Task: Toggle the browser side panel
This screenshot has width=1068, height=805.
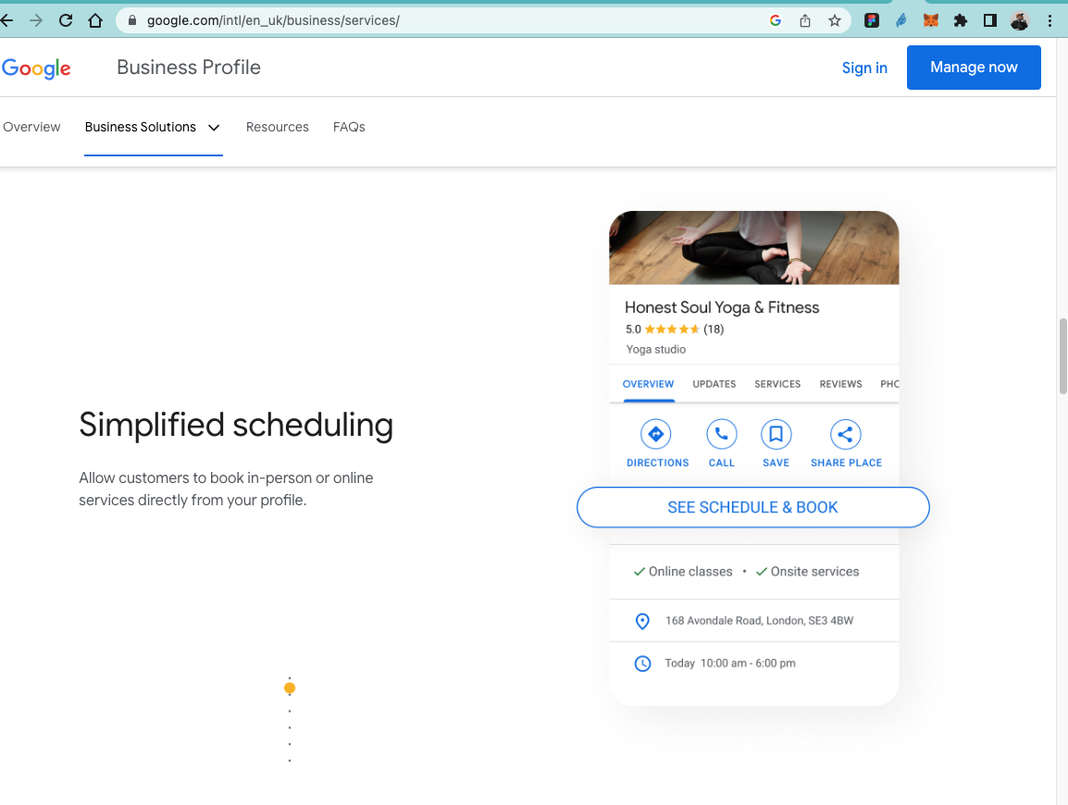Action: [990, 20]
